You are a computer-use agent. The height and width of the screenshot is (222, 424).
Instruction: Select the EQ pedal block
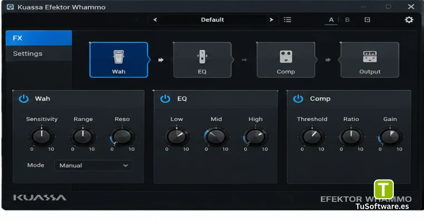(202, 60)
